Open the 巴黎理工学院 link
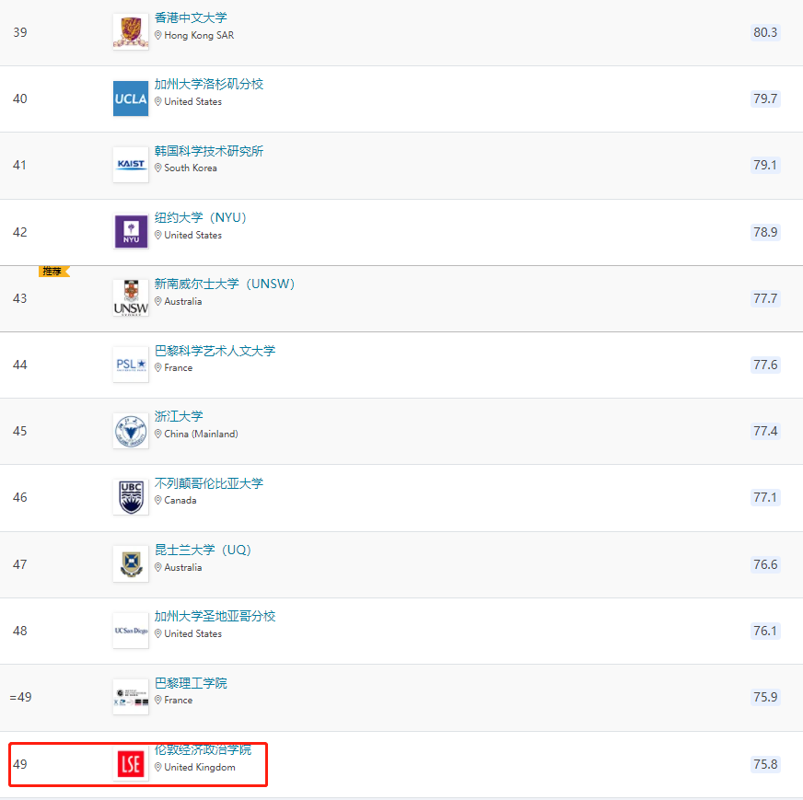Viewport: 803px width, 800px height. point(191,683)
